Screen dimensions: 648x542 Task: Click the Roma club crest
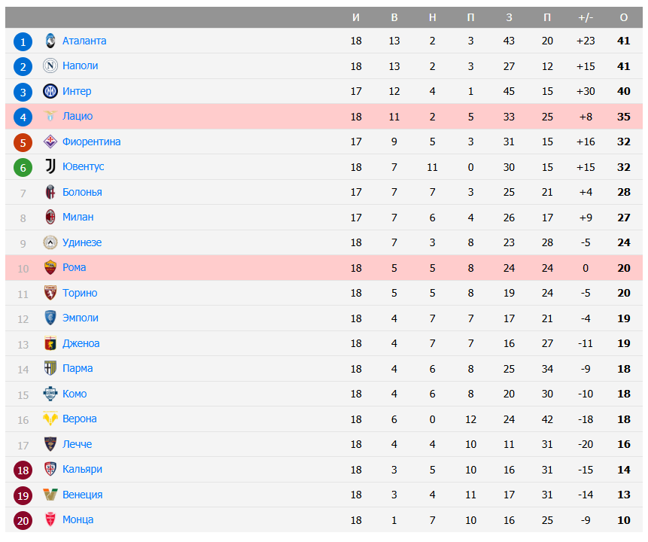pyautogui.click(x=50, y=267)
